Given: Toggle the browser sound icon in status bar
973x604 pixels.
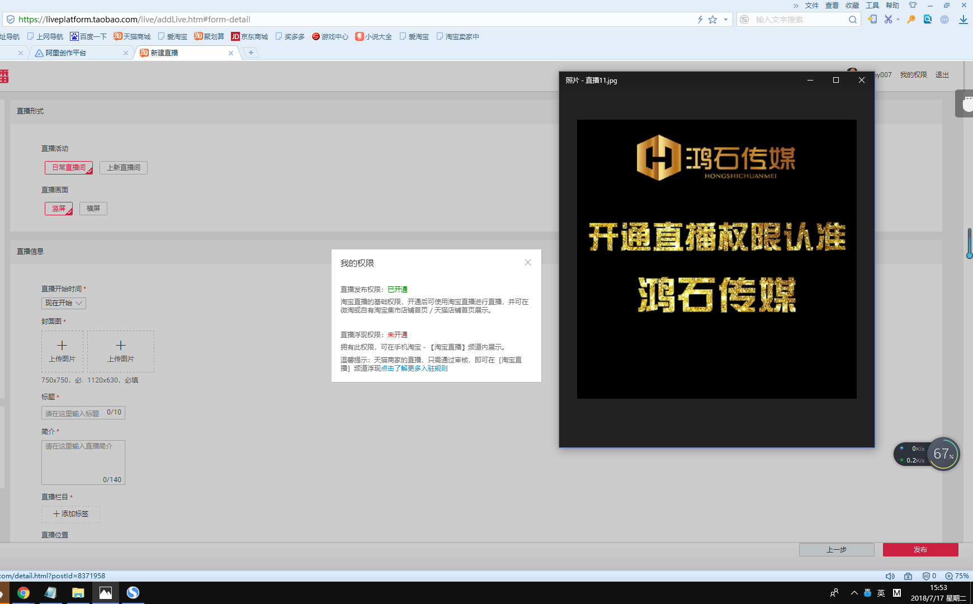Looking at the screenshot, I should tap(890, 576).
